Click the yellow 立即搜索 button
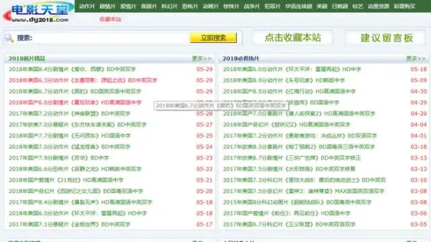The width and height of the screenshot is (431, 242). (213, 38)
